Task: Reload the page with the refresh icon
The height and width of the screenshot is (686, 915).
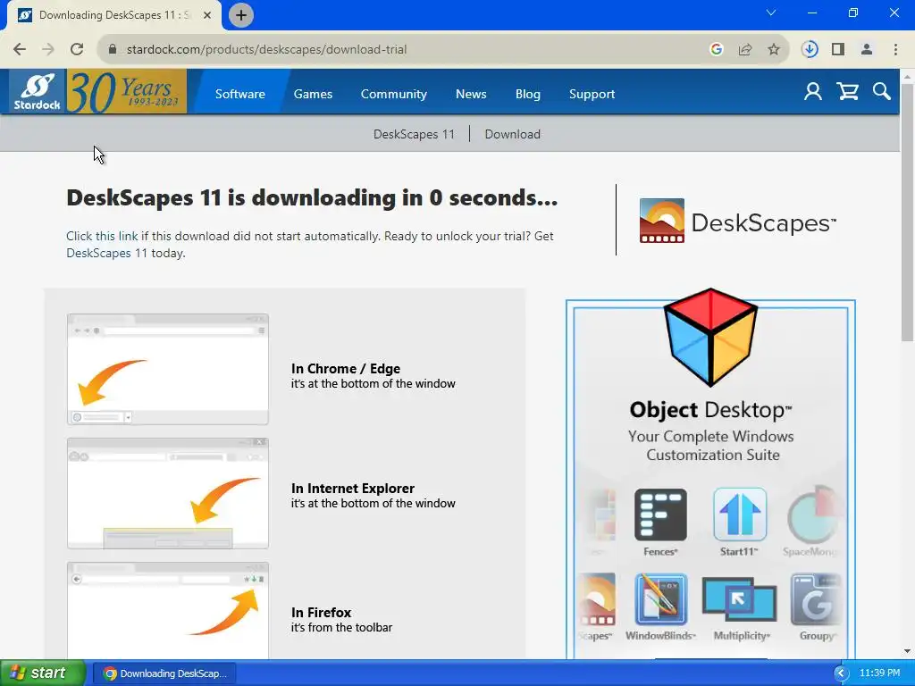Action: click(x=77, y=50)
